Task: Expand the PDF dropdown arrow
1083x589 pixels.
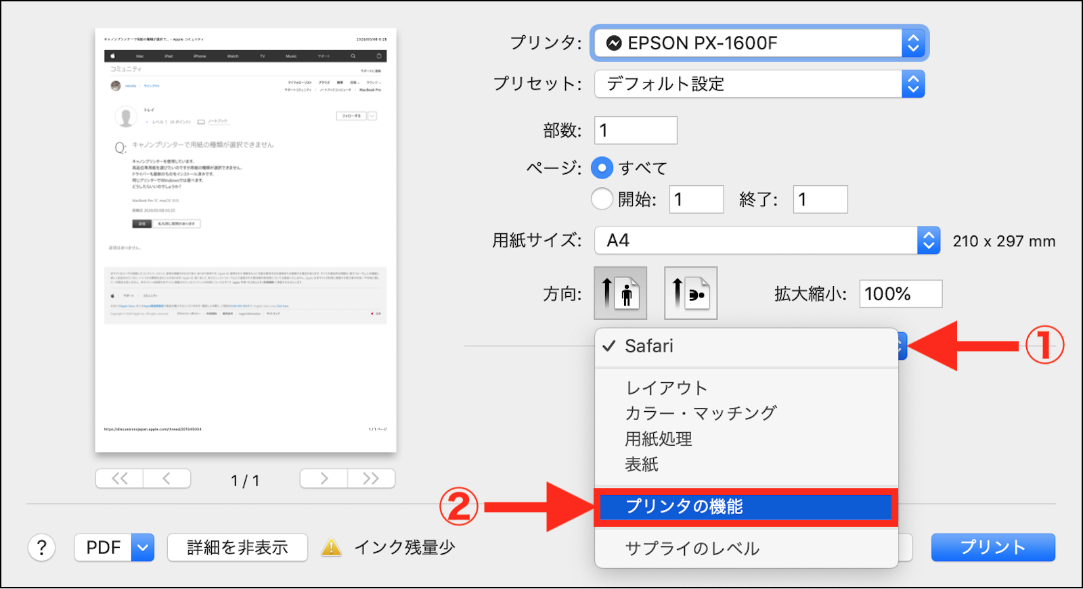Action: pyautogui.click(x=143, y=547)
